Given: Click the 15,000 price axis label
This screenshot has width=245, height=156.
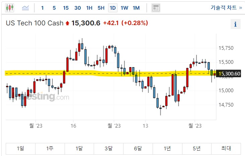Looking at the screenshot, I should pos(226,91).
